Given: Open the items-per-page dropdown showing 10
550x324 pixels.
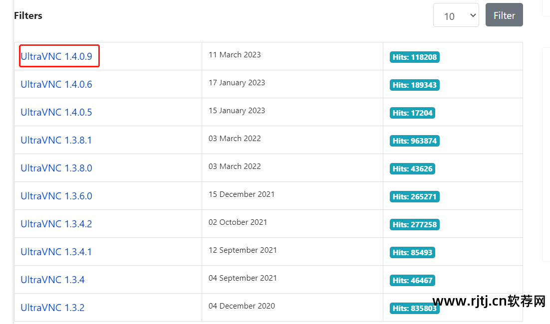Looking at the screenshot, I should point(456,15).
